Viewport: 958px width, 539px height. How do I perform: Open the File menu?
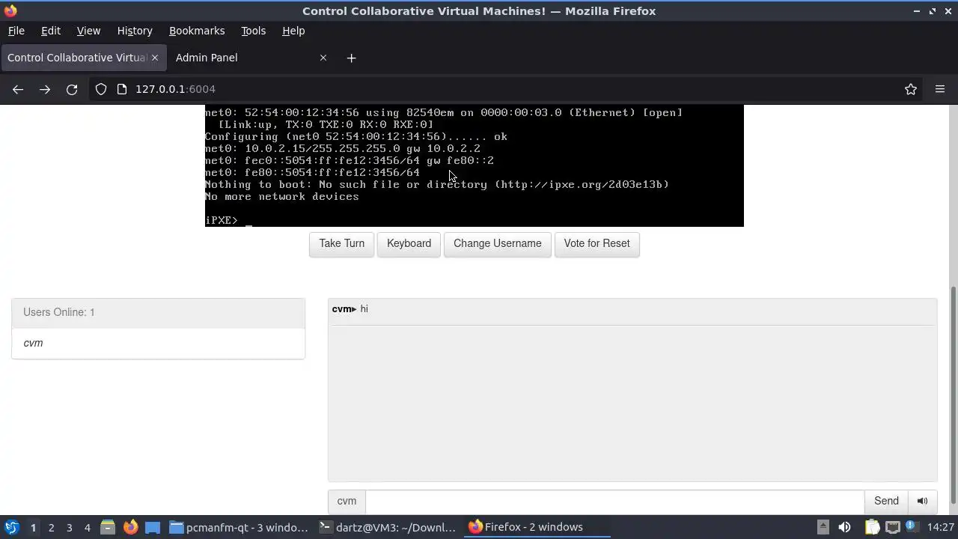(16, 31)
